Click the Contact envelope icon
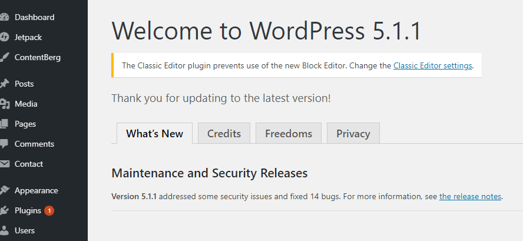523x241 pixels. point(4,164)
